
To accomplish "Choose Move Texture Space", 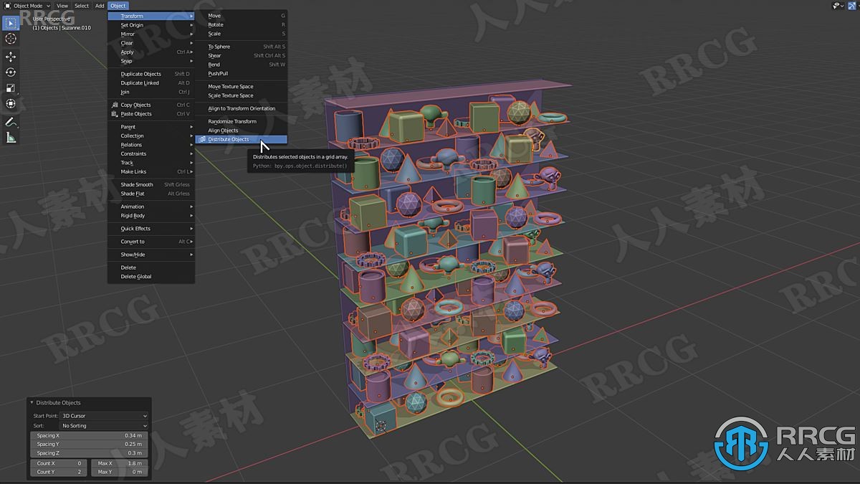I will point(242,87).
